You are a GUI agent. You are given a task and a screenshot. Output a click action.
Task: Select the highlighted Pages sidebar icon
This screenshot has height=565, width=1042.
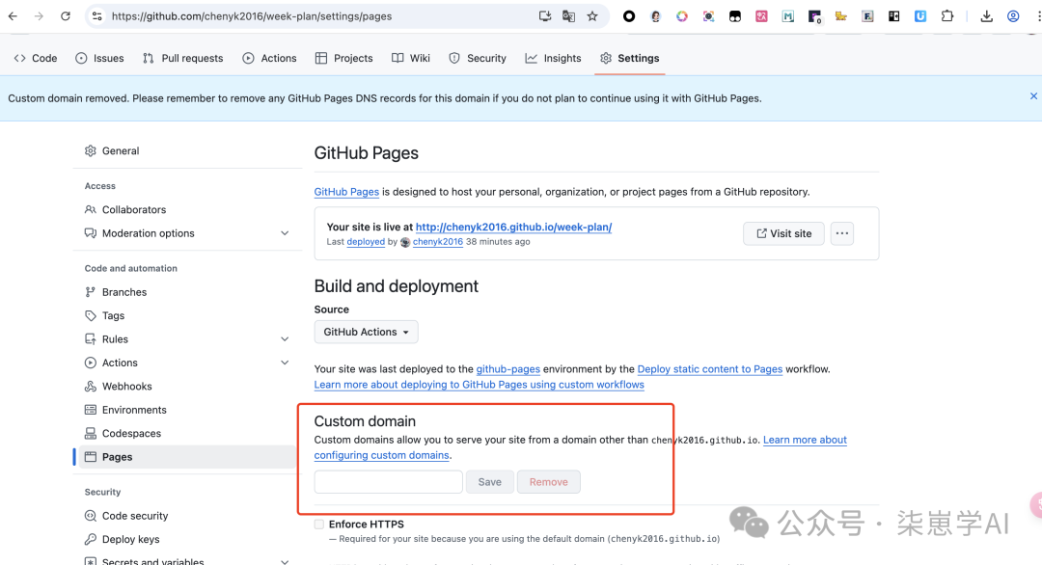pyautogui.click(x=91, y=456)
